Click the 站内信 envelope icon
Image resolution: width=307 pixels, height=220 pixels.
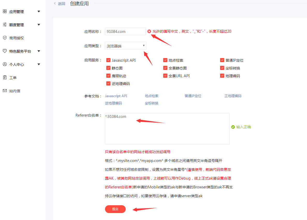(5, 91)
